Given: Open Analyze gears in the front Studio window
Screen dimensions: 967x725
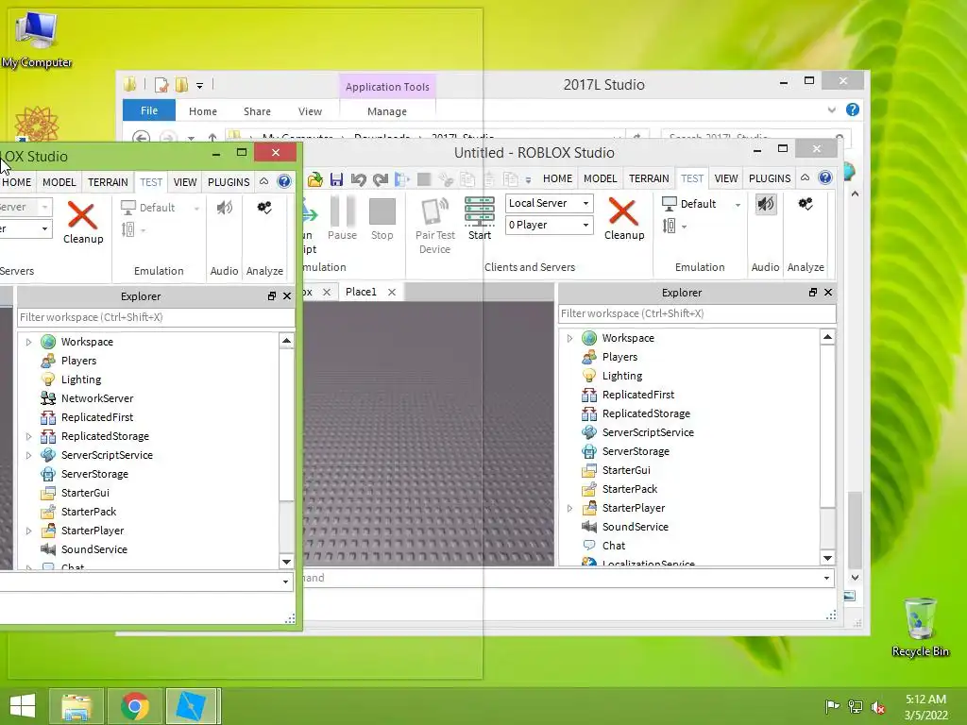Looking at the screenshot, I should 264,208.
